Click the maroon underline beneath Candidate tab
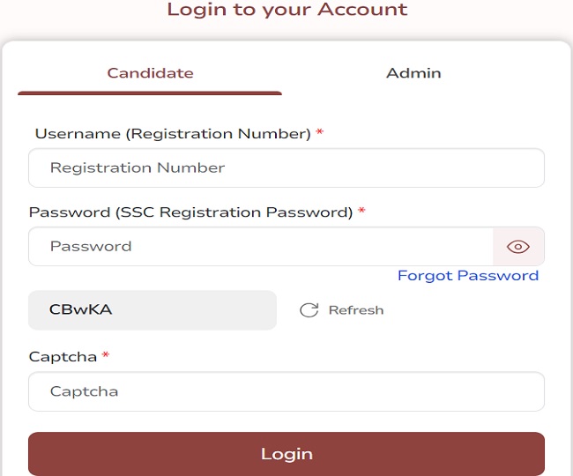 pos(150,93)
